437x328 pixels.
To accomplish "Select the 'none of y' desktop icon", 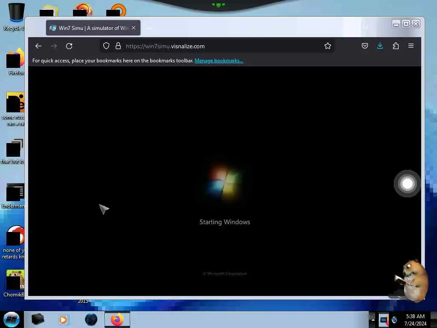I will tap(14, 243).
